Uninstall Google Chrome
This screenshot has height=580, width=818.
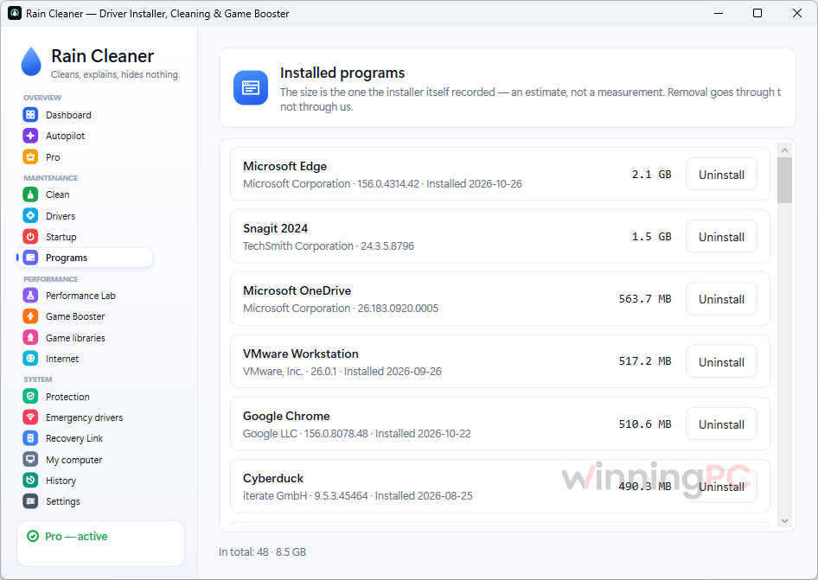[721, 424]
